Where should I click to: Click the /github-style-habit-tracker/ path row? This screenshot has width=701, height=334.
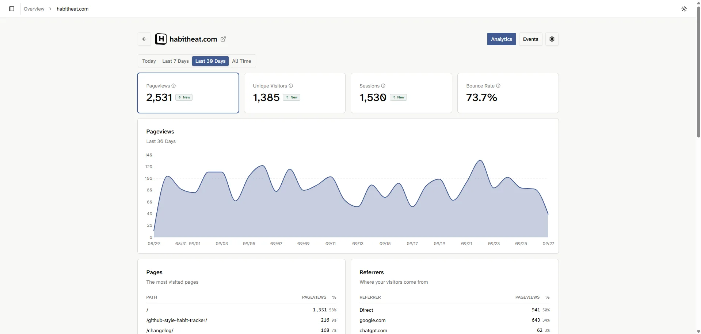pyautogui.click(x=241, y=320)
